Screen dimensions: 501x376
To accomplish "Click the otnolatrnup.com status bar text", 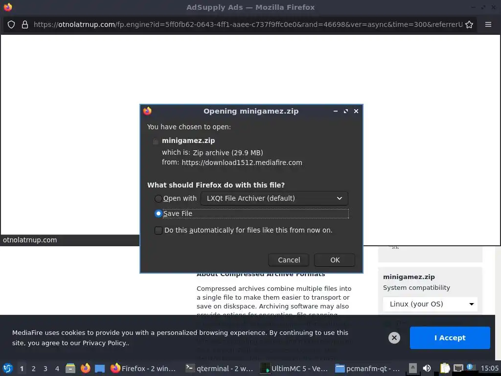I will pos(30,240).
